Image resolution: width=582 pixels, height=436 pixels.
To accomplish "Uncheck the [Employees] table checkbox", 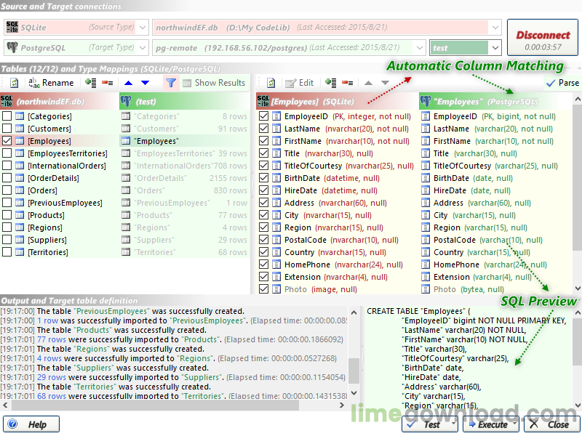I will pos(7,141).
